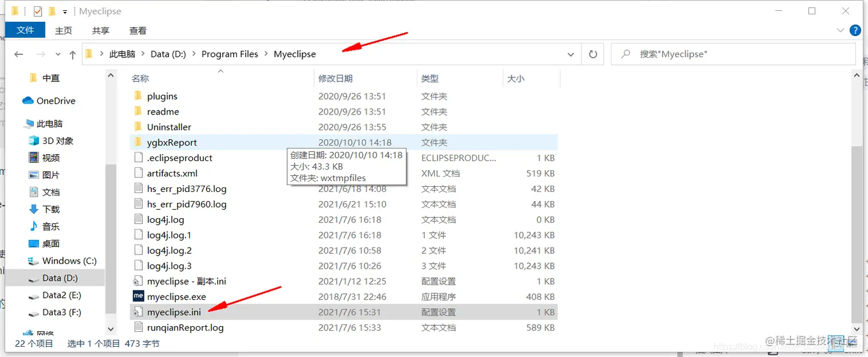Click Program Files breadcrumb in address bar
868x357 pixels.
(230, 54)
